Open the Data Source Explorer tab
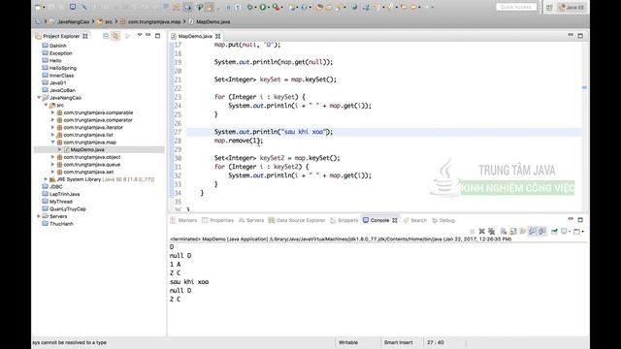Viewport: 621px width, 349px height. (x=297, y=220)
